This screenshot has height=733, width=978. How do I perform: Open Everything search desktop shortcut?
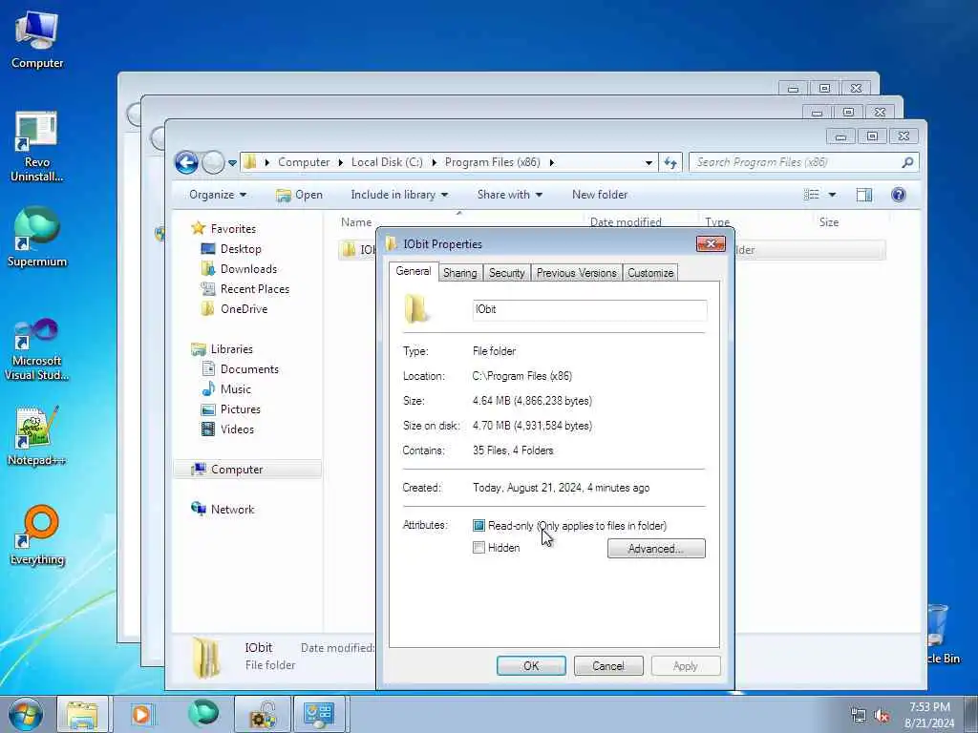click(x=37, y=534)
